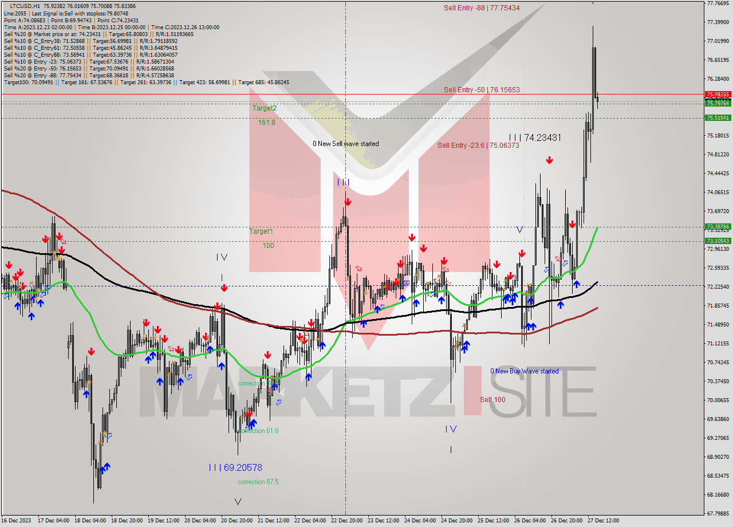Click the red 75.98355 price tag
Screen dimensions: 733x527
coord(718,95)
